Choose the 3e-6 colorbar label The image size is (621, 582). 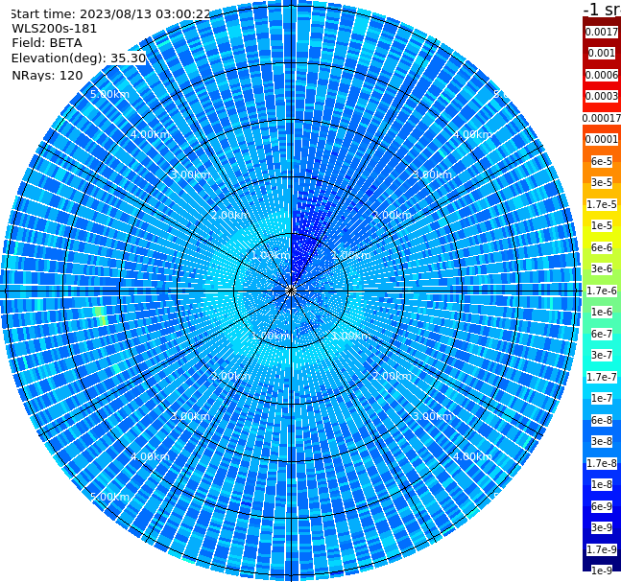click(602, 268)
